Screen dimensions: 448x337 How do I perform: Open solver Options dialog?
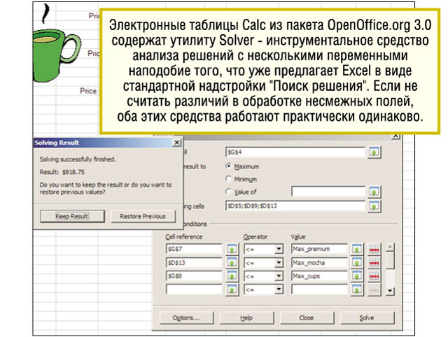pos(187,317)
